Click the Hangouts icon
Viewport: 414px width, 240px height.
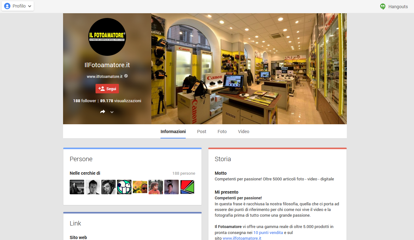click(x=383, y=7)
